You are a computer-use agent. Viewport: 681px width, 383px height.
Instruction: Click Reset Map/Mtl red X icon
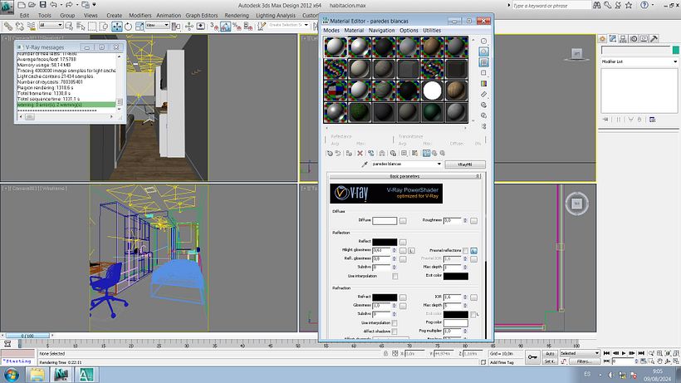[360, 154]
